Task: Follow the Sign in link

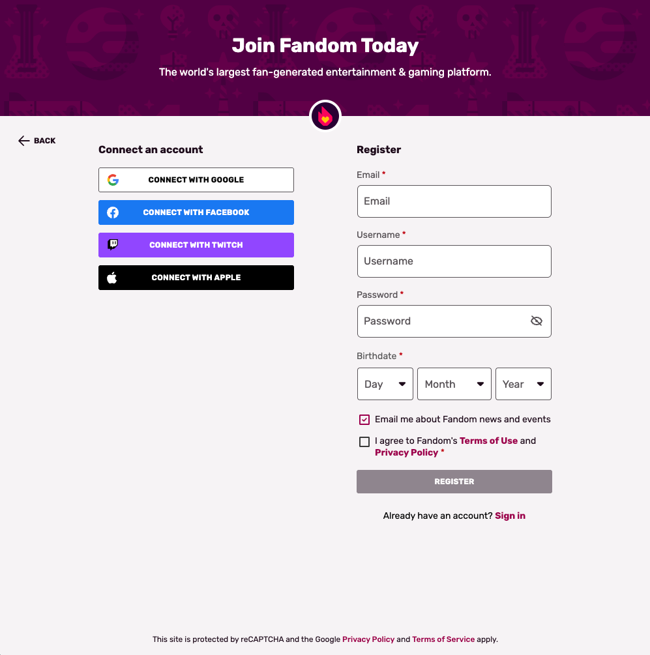Action: point(510,516)
